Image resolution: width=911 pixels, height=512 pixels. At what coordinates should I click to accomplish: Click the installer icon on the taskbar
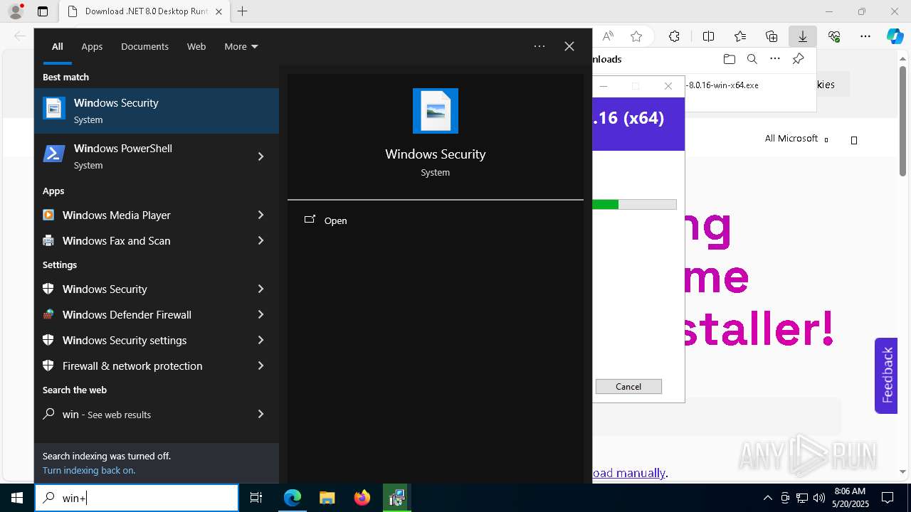[x=397, y=498]
